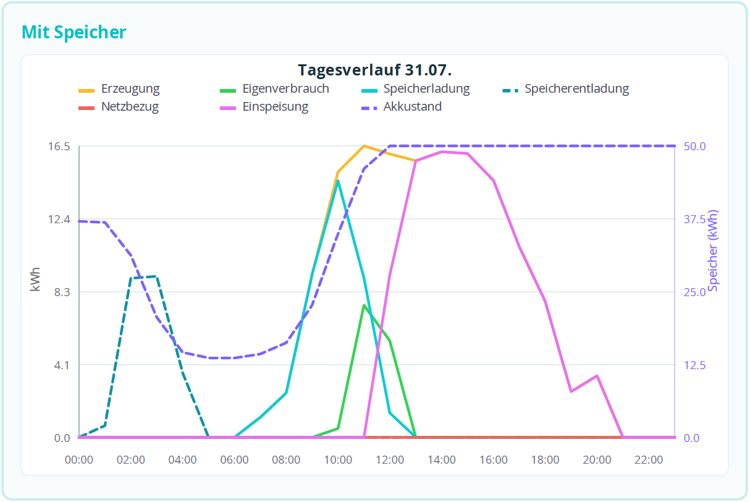The height and width of the screenshot is (502, 750).
Task: Click the Speicherladung peak at 10:00
Action: (x=338, y=181)
